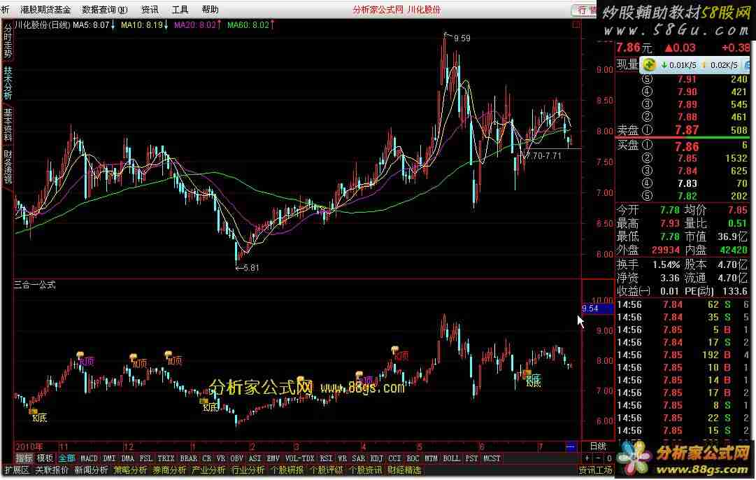
Task: Apply the ROC indicator
Action: (x=413, y=458)
